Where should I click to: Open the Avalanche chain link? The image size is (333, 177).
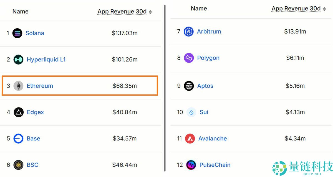213,138
